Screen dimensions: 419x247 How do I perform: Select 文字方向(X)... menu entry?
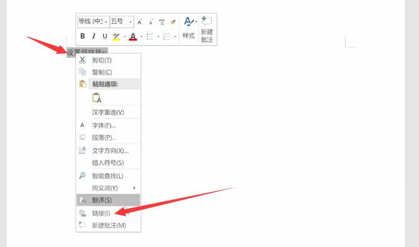(x=108, y=150)
